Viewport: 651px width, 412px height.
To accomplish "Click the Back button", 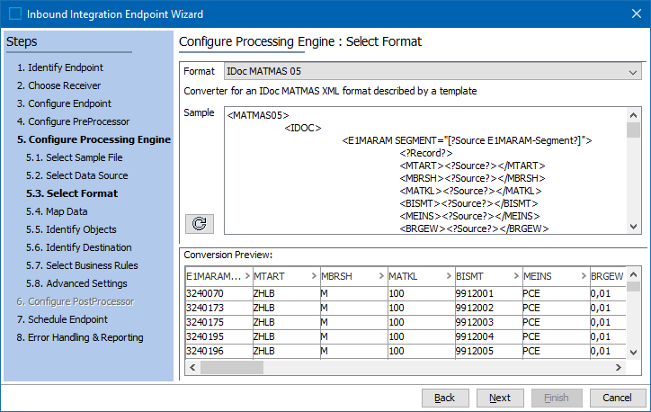I will pyautogui.click(x=444, y=398).
